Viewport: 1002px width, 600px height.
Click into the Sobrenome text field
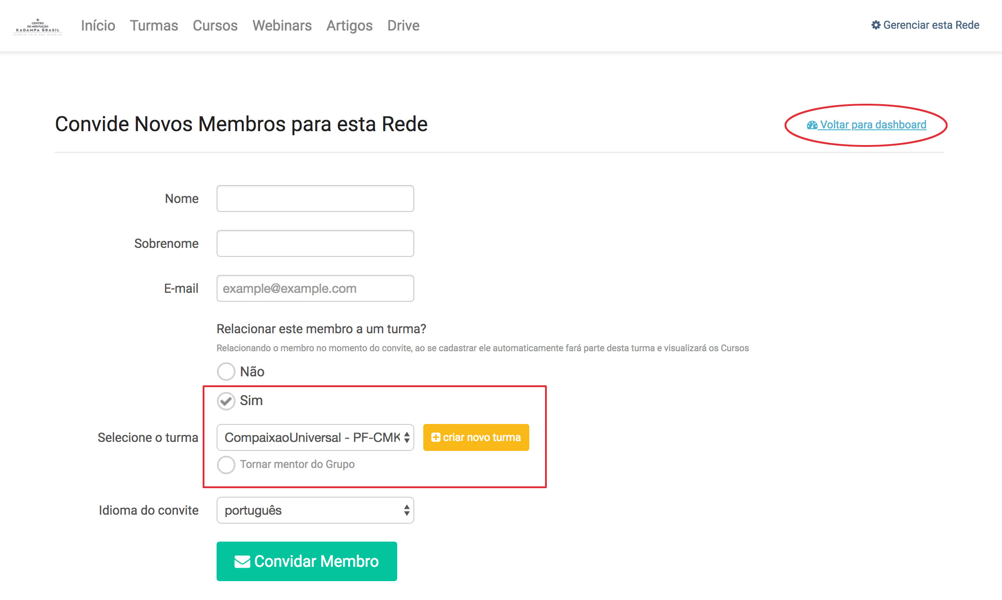coord(315,243)
